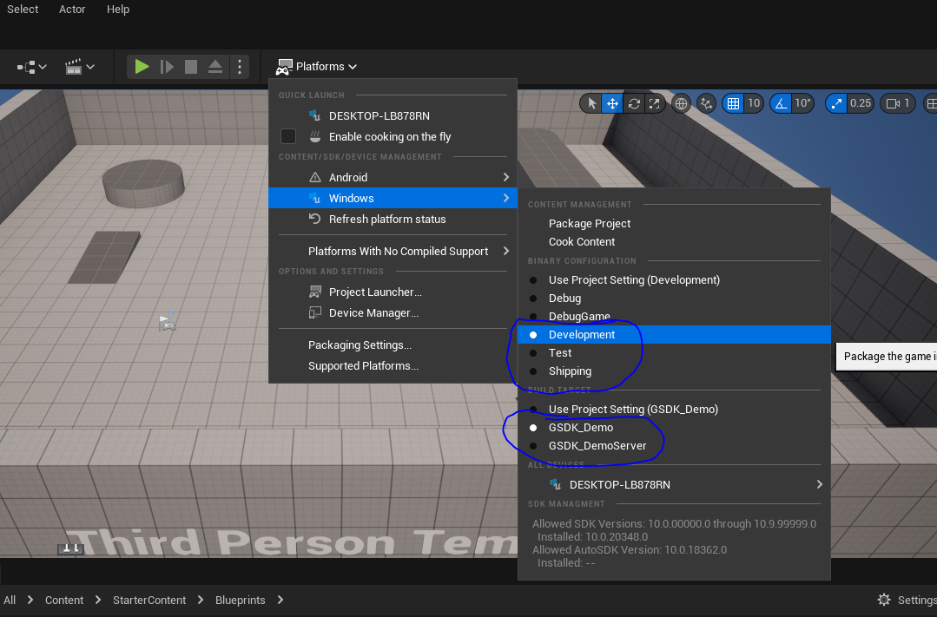
Task: Expand the Android platform submenu
Action: (393, 177)
